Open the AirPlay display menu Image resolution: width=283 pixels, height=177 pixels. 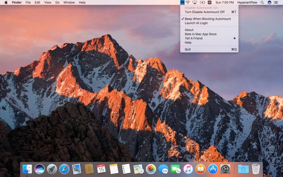(195, 2)
